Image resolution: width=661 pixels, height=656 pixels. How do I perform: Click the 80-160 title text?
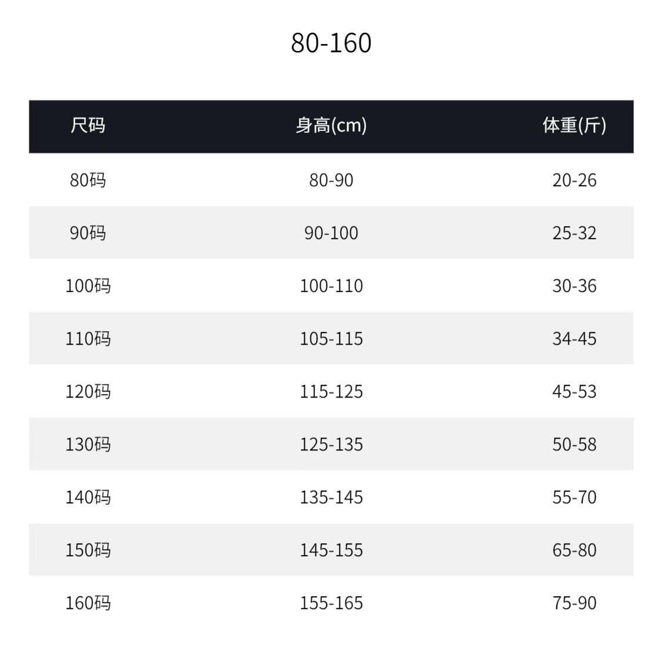[331, 43]
